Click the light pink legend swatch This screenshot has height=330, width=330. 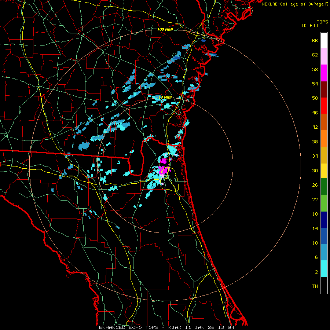pos(324,56)
